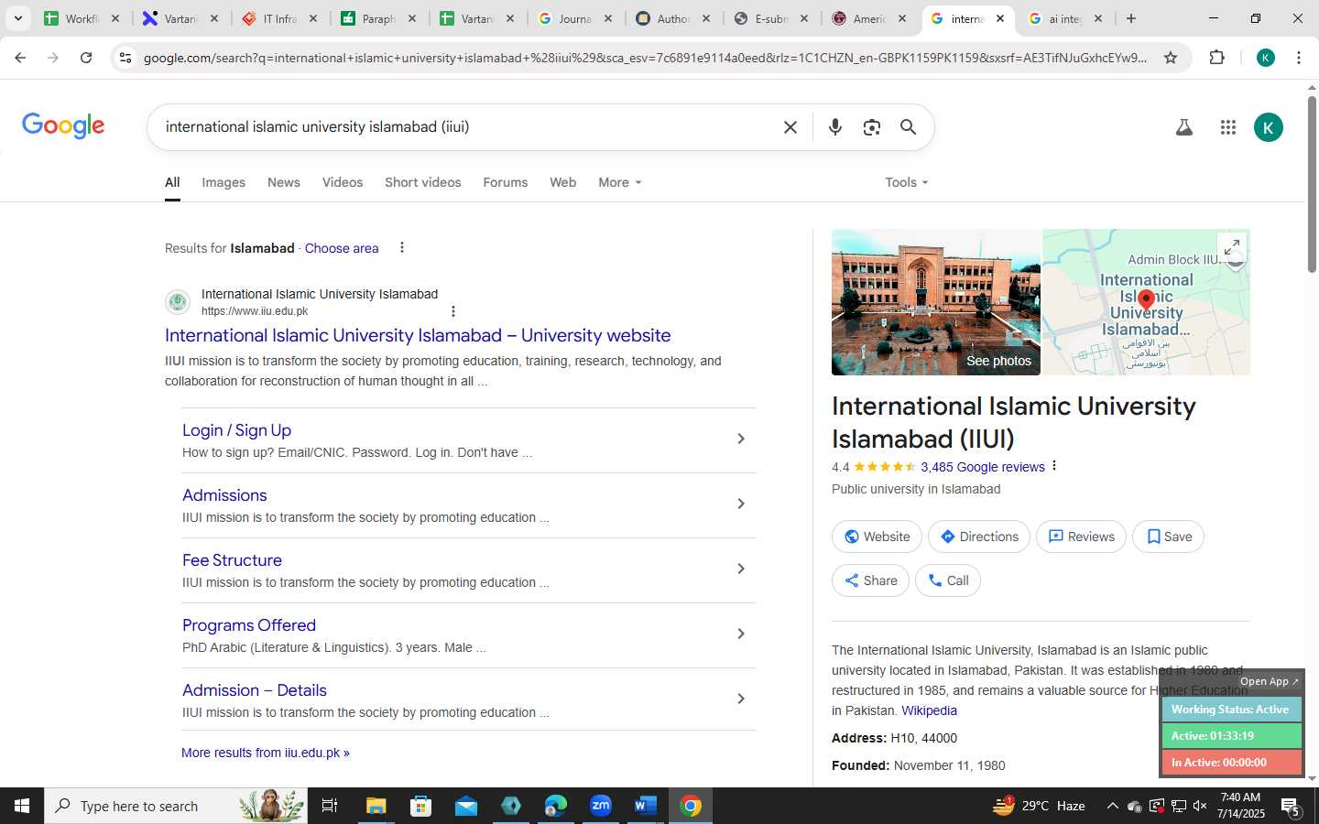The image size is (1319, 824).
Task: Open more options beside Choose area
Action: tap(401, 247)
